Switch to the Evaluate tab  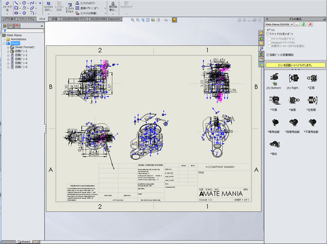(54, 19)
